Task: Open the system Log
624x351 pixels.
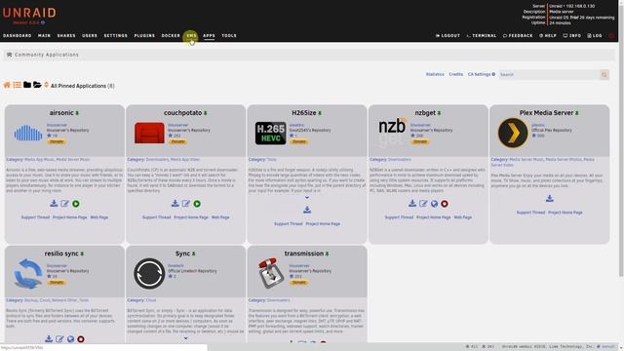Action: (595, 36)
